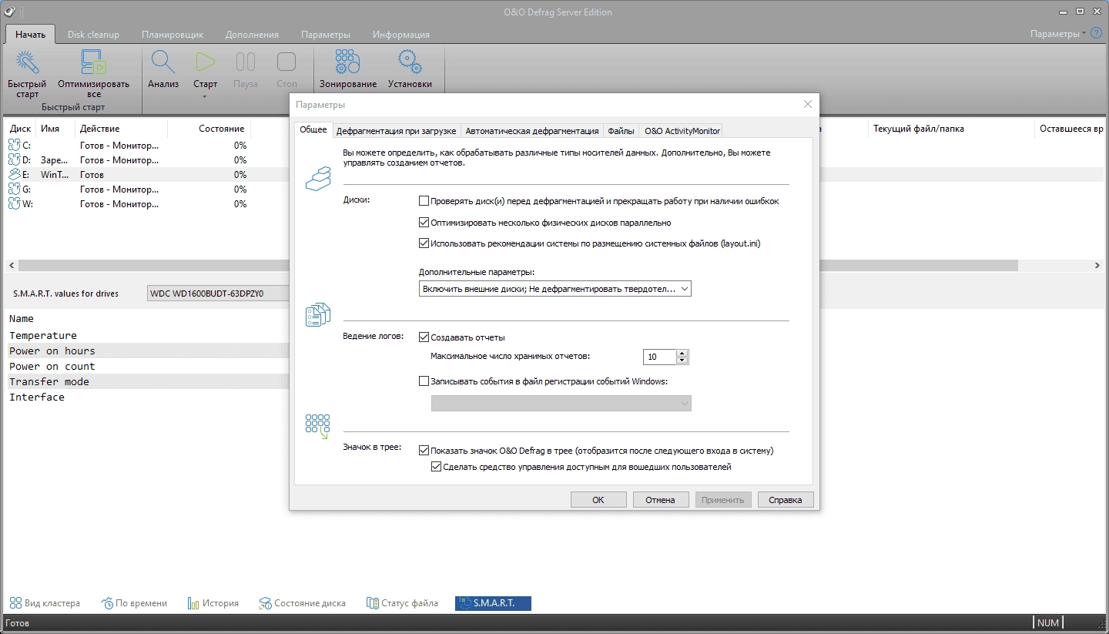Open the help question mark icon

[x=1097, y=34]
